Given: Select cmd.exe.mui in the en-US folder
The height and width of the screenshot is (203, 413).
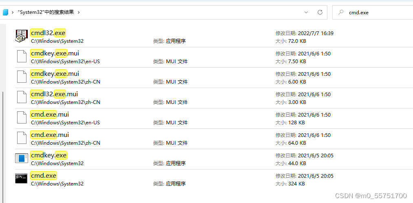Looking at the screenshot, I should (49, 115).
